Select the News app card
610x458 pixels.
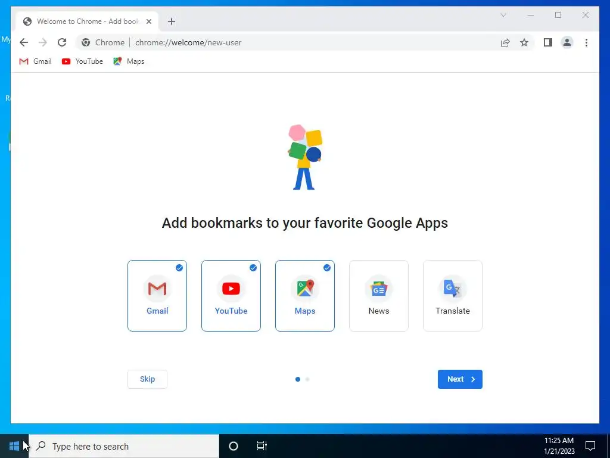tap(379, 296)
